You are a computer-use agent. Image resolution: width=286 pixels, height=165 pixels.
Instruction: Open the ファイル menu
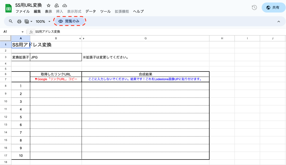[x=23, y=11]
